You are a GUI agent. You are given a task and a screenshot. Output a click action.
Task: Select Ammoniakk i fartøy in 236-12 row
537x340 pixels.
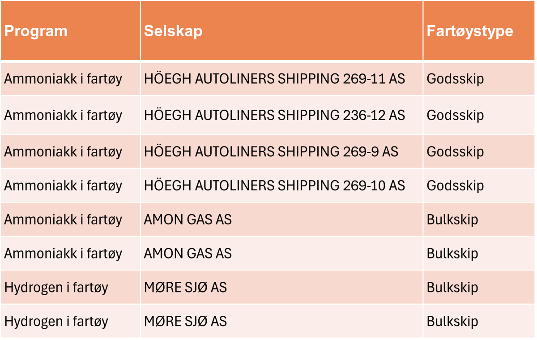click(x=63, y=116)
